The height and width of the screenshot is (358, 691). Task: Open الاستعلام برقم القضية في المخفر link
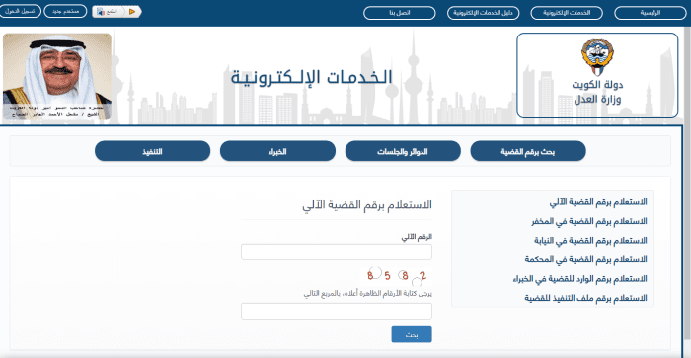click(589, 221)
